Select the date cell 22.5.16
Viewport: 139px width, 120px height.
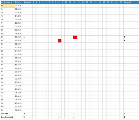(18, 79)
